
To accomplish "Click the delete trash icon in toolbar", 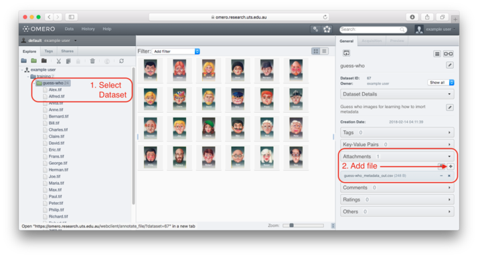I will point(92,61).
